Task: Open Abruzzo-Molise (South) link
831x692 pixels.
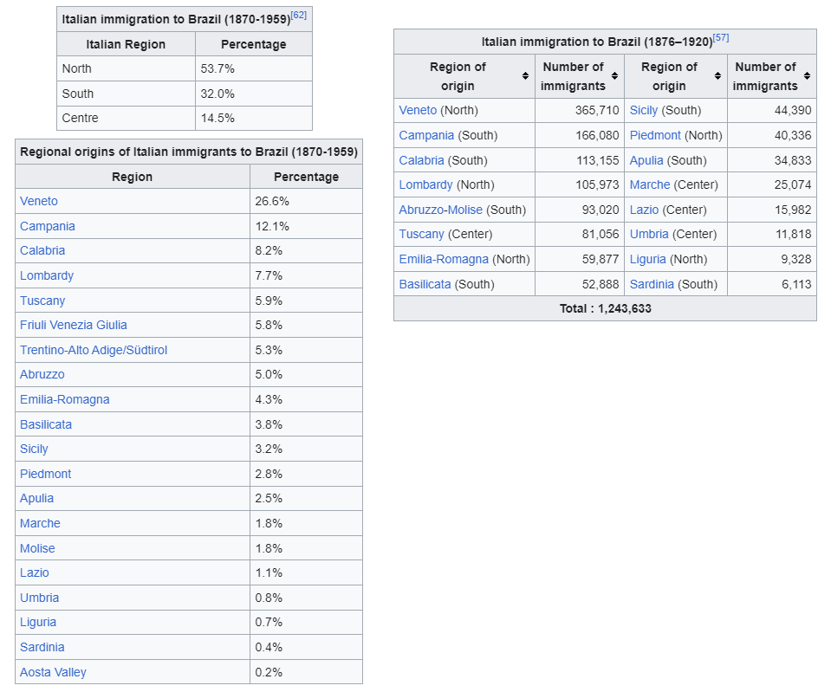Action: (441, 210)
